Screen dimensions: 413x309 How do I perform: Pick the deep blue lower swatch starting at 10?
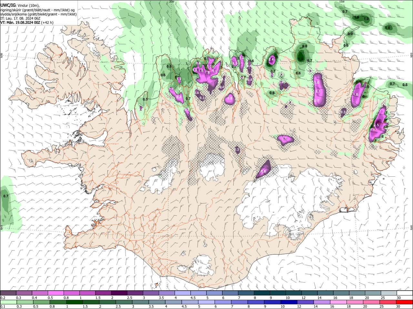[289, 302]
